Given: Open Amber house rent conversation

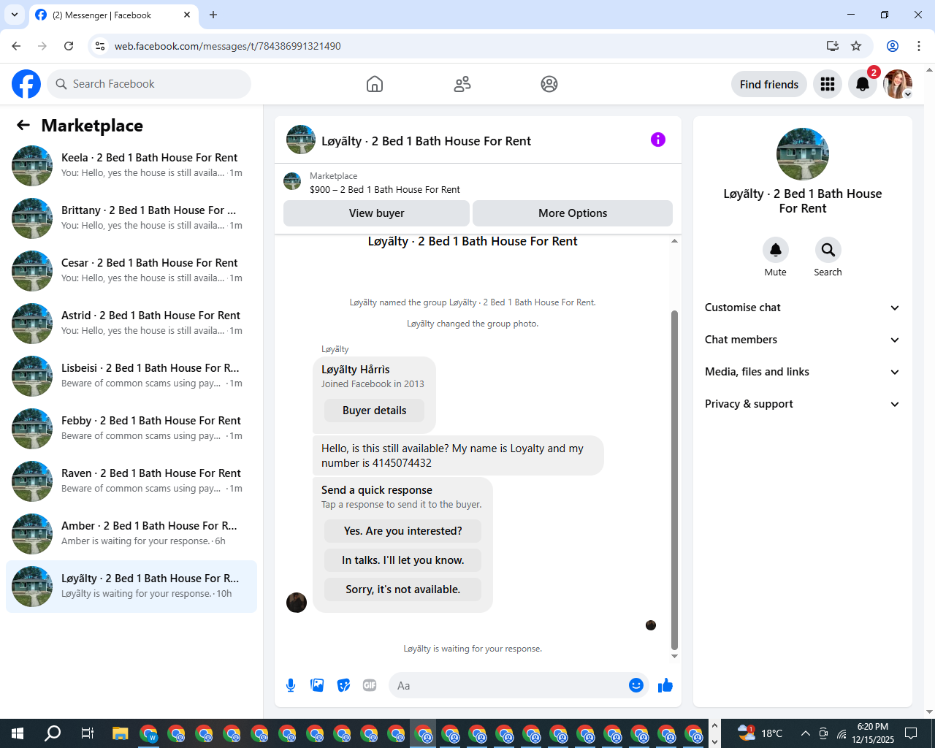Looking at the screenshot, I should point(131,534).
